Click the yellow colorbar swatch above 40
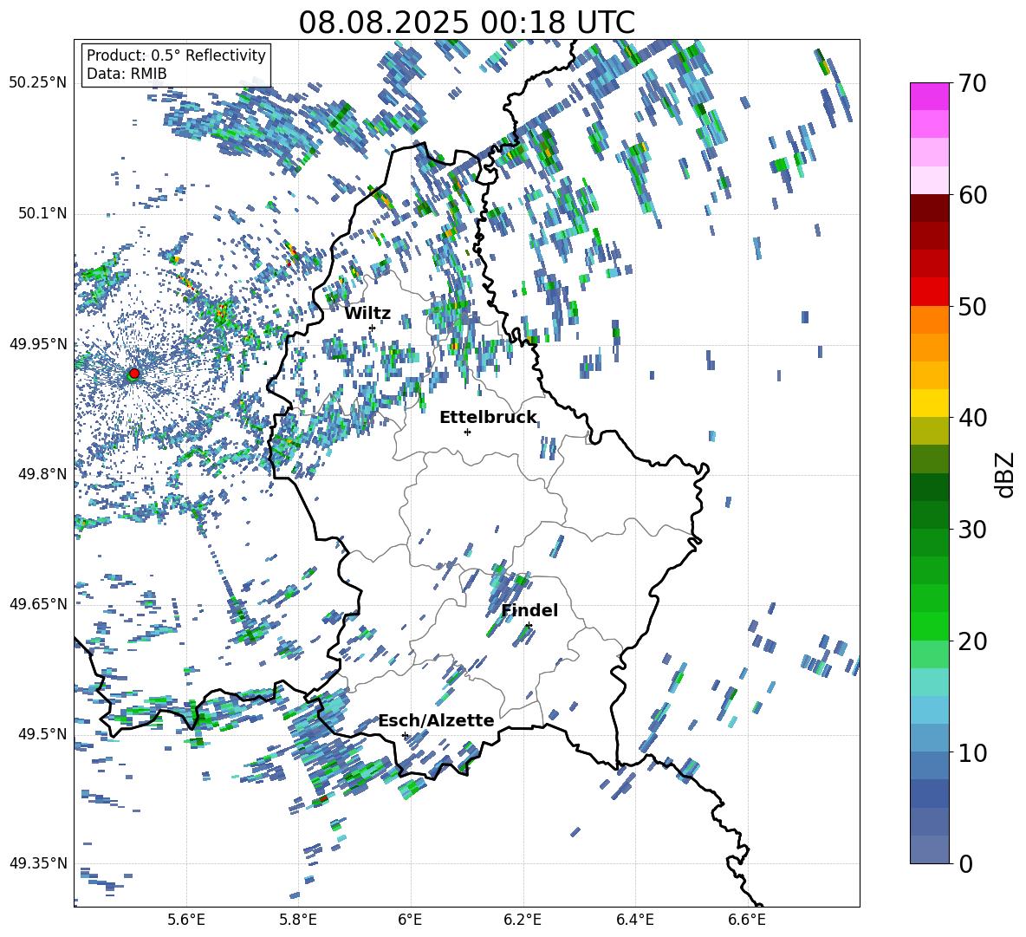 point(930,403)
